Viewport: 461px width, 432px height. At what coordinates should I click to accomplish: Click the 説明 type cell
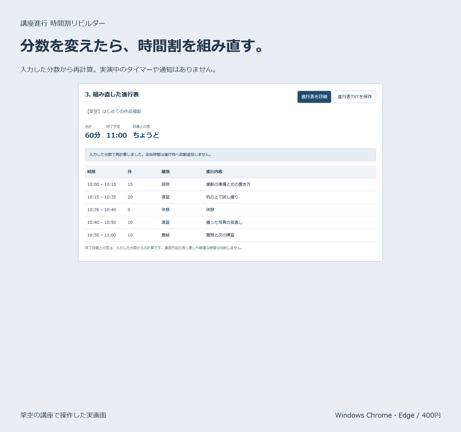coord(165,184)
